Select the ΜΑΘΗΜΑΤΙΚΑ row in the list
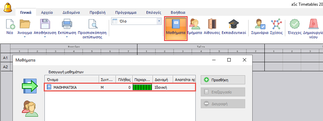Viewport: 323px width, 121px height. (120, 87)
